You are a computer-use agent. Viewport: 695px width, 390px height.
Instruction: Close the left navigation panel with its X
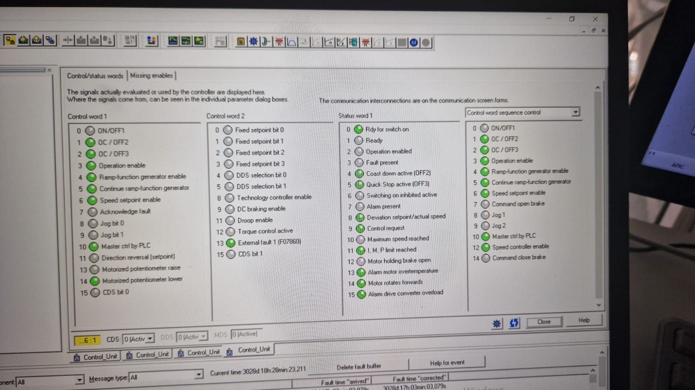50,69
